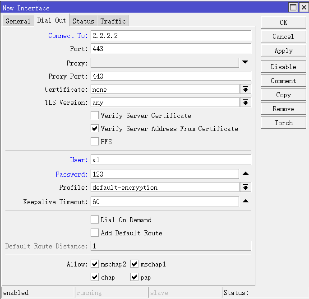This screenshot has width=309, height=299.
Task: Click the Connect To address field
Action: tap(171, 36)
